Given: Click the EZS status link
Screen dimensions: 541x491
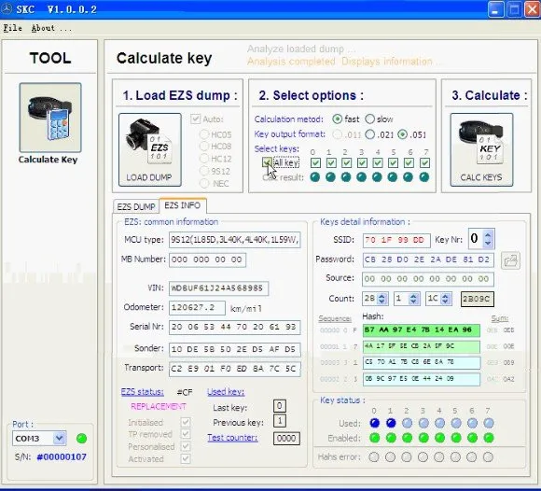Looking at the screenshot, I should (x=142, y=392).
